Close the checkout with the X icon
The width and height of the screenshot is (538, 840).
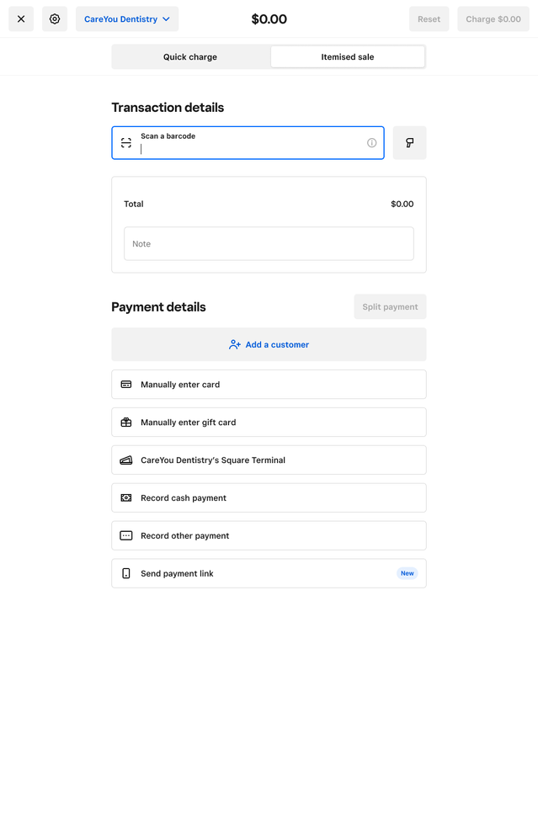coord(21,19)
